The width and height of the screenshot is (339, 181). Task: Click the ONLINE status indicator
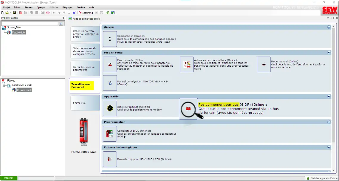click(8, 178)
